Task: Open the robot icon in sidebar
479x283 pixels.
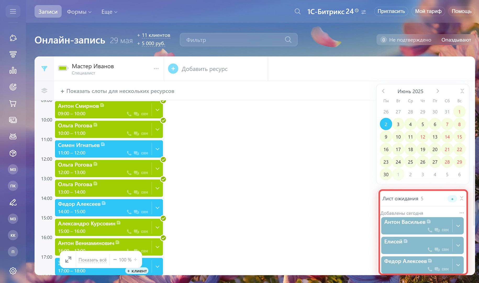Action: click(x=13, y=136)
